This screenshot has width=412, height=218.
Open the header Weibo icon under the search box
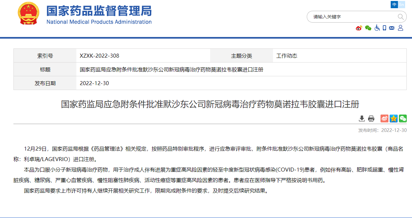click(359, 28)
